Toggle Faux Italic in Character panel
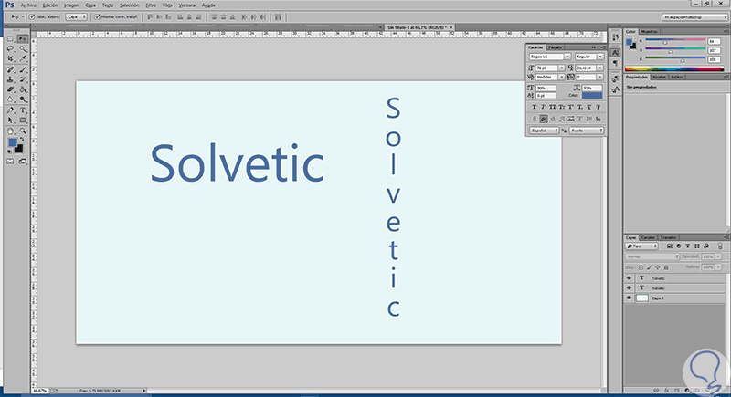Viewport: 731px width, 397px height. (x=543, y=107)
